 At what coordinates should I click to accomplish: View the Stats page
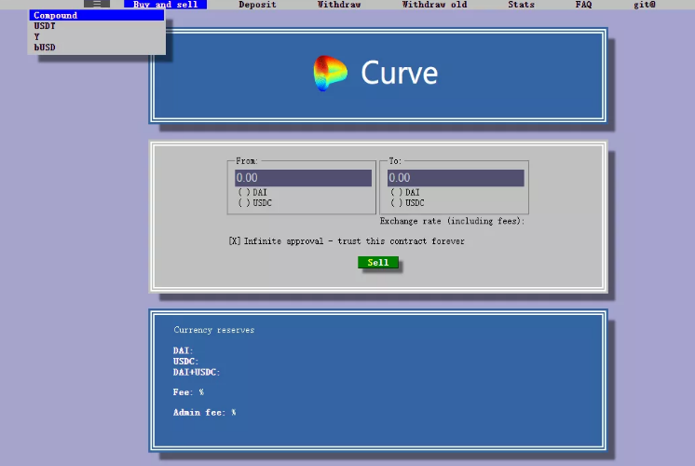coord(522,5)
